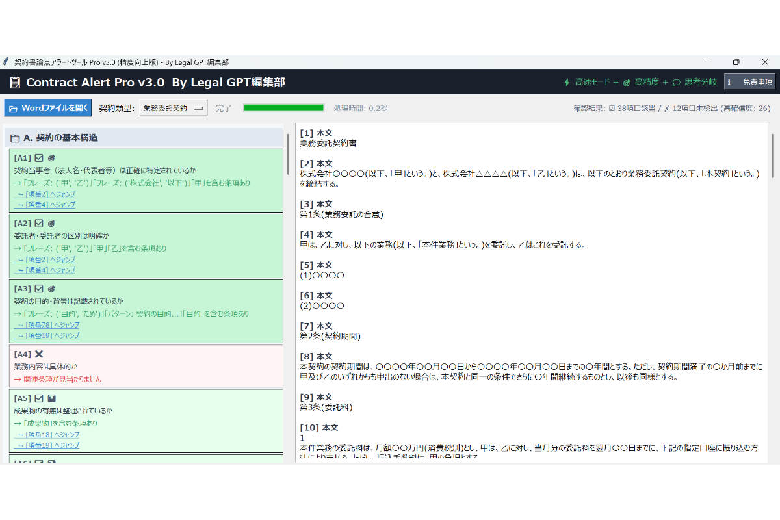Click the target icon on item A3

52,289
